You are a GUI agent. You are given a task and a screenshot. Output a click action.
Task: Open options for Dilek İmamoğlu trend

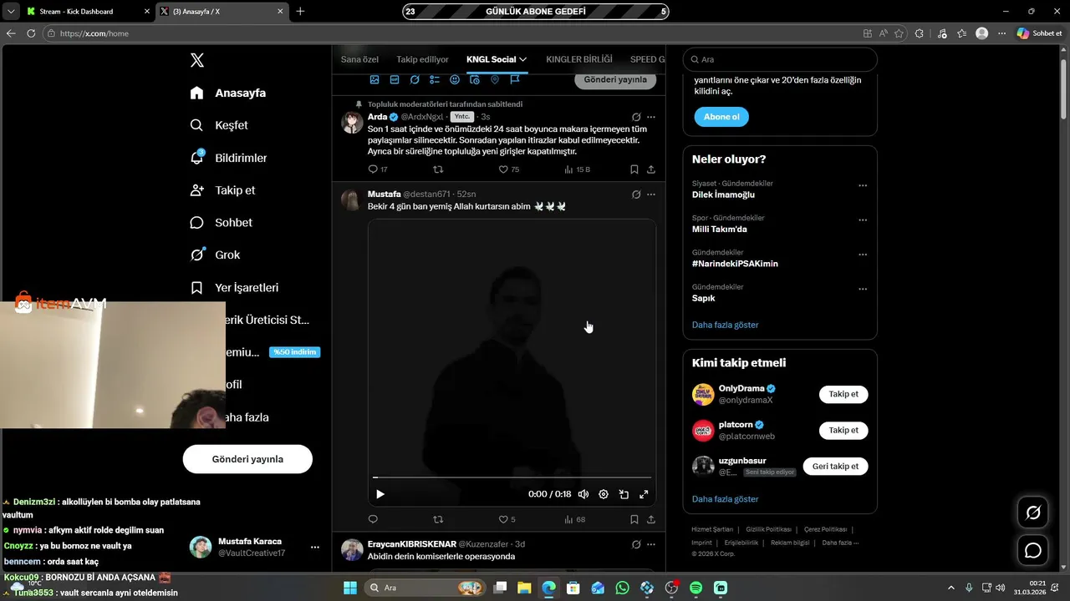pyautogui.click(x=863, y=186)
